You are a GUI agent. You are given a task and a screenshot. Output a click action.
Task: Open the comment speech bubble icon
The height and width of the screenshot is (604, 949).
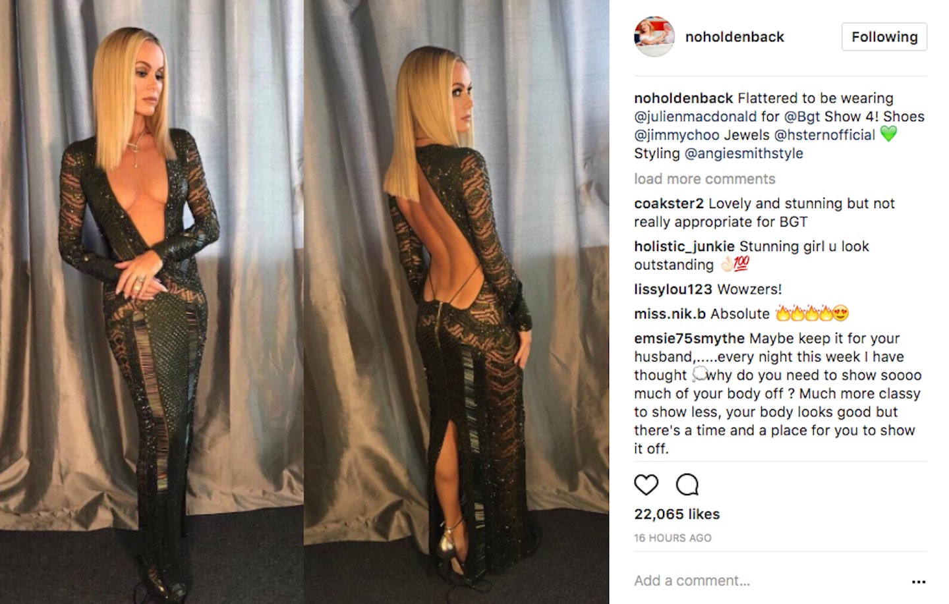pyautogui.click(x=687, y=485)
